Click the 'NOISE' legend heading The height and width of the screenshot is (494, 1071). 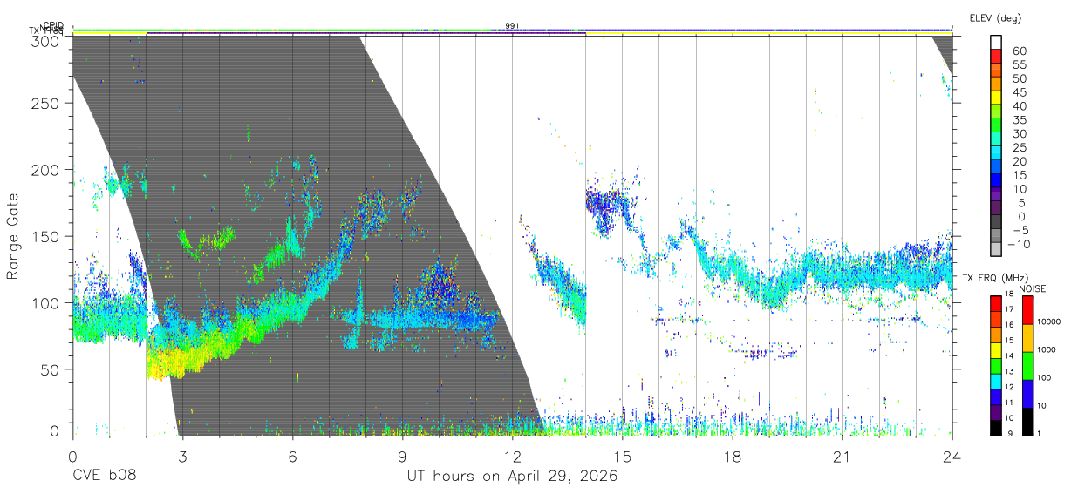tap(1032, 288)
